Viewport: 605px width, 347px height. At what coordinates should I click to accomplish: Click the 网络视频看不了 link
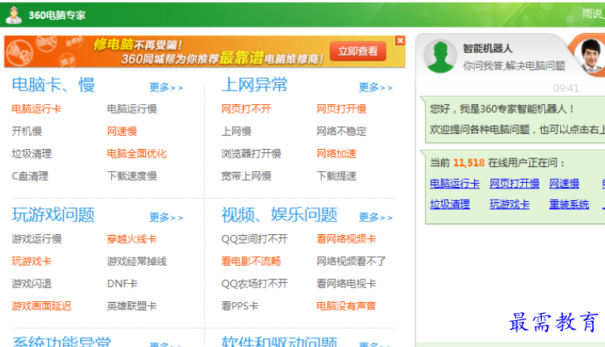coord(351,261)
